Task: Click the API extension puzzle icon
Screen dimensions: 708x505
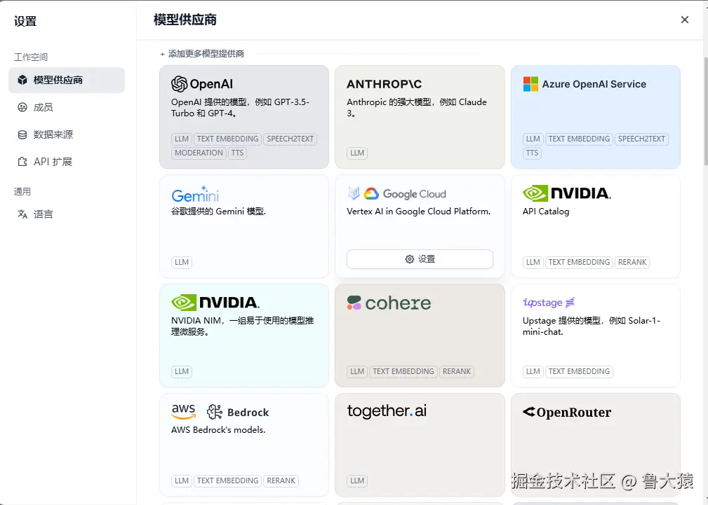Action: (22, 161)
